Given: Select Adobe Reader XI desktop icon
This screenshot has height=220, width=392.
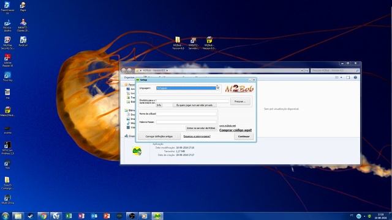Looking at the screenshot, I should click(7, 61).
